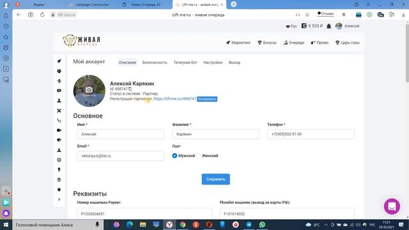This screenshot has height=230, width=409.
Task: Open the Маркетинг menu item
Action: [238, 43]
